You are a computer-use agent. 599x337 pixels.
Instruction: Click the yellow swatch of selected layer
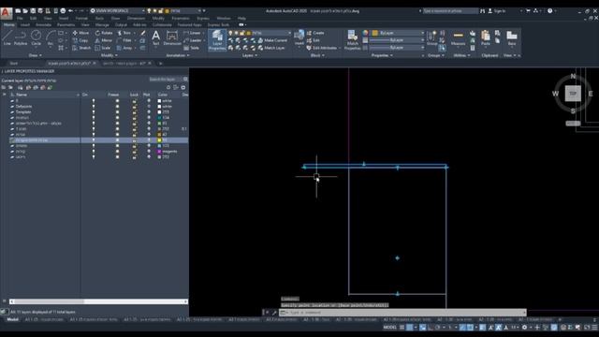(160, 140)
